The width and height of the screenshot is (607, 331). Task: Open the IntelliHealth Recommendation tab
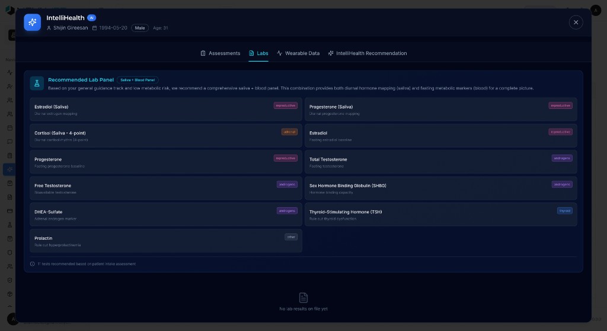[367, 53]
